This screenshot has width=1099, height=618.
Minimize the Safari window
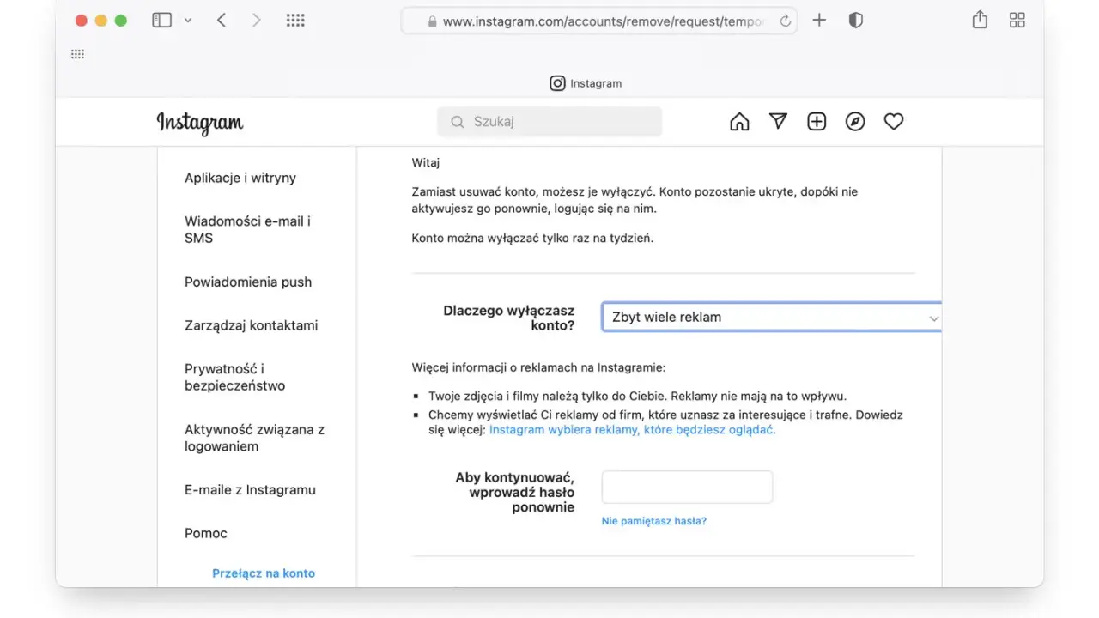(101, 21)
